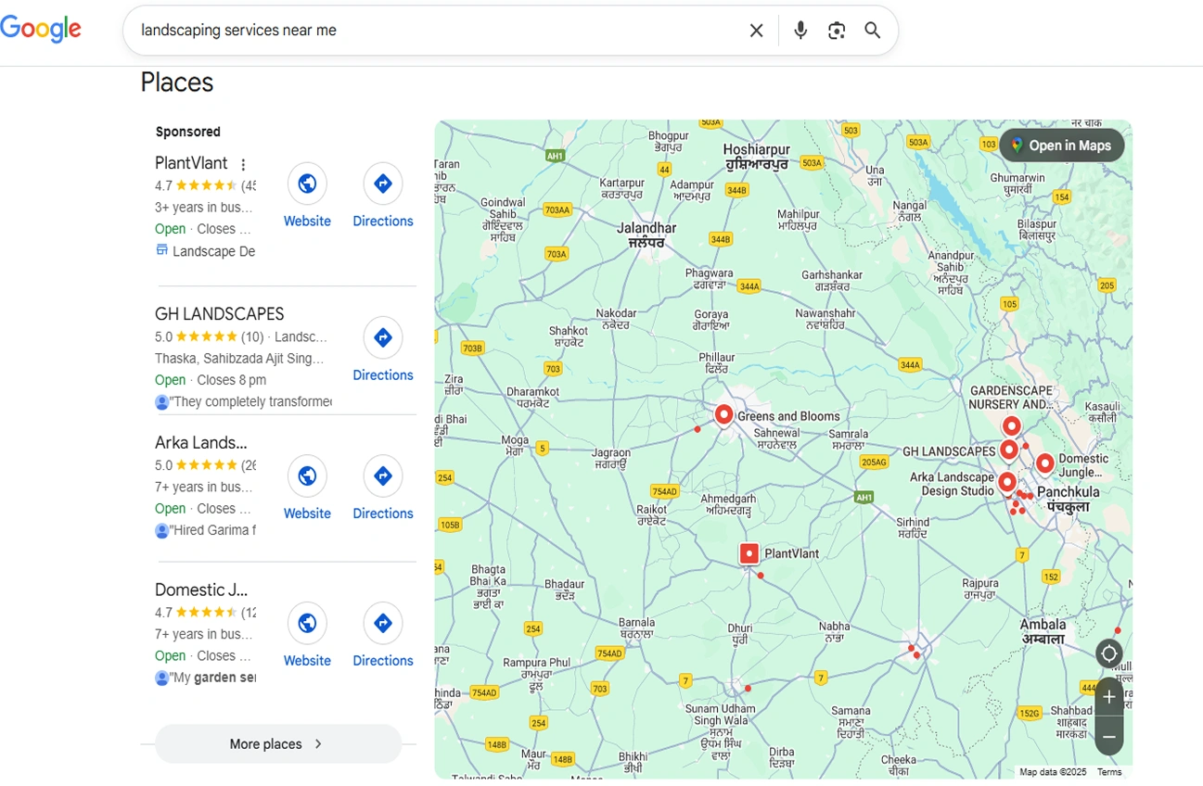Click Open in Maps button
Viewport: 1203px width, 786px height.
click(x=1061, y=146)
